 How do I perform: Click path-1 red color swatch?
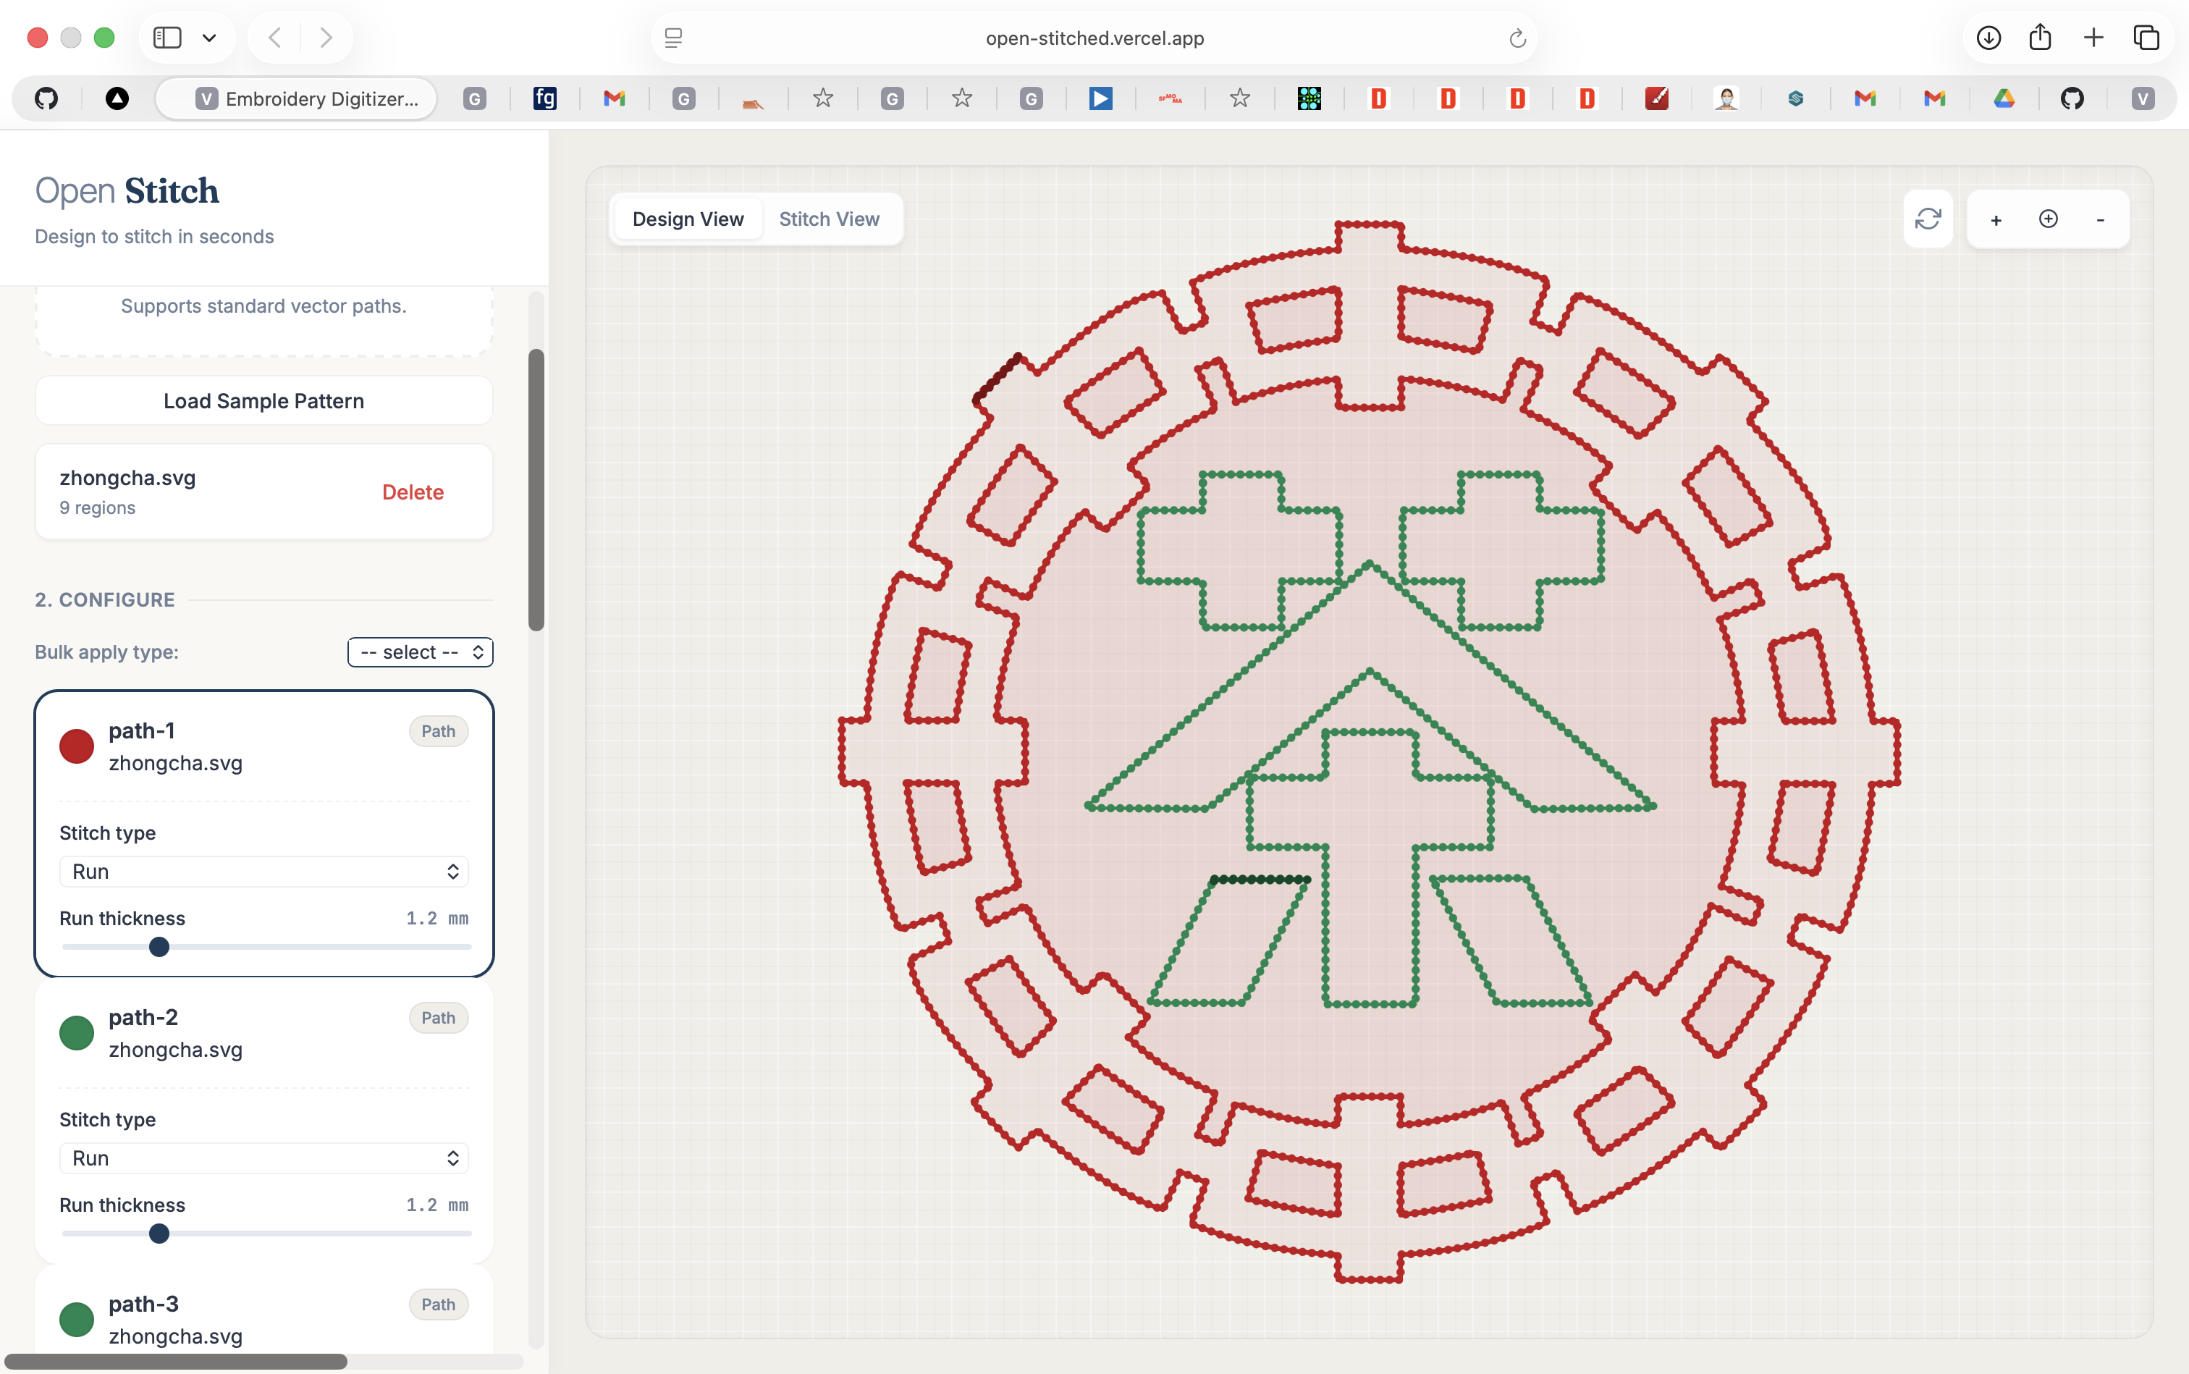[76, 746]
